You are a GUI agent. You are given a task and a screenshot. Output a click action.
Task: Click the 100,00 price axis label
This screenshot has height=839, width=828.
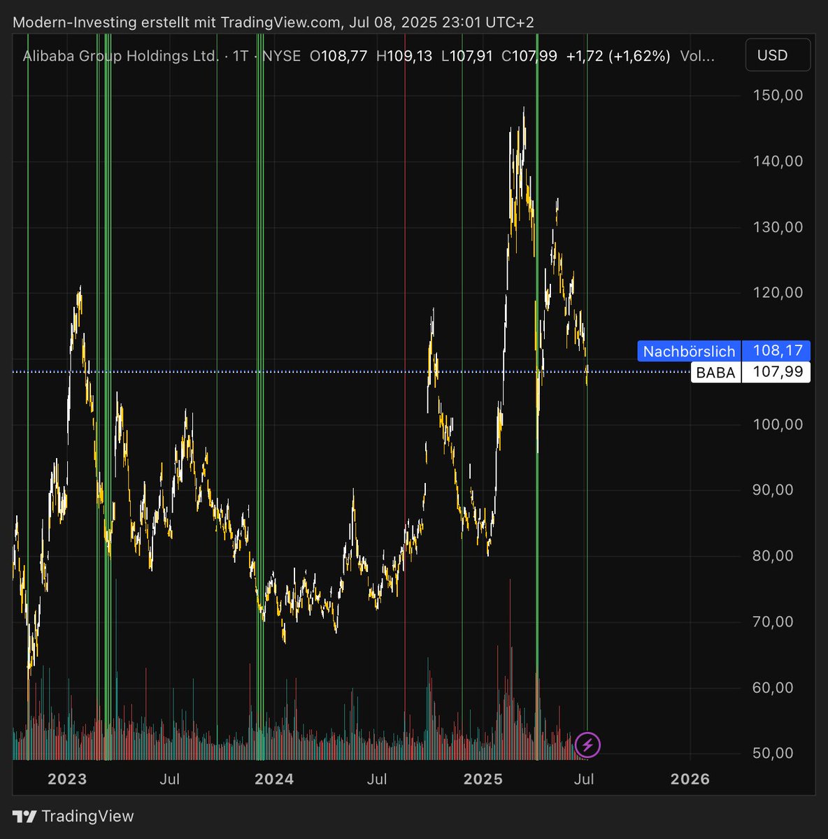pos(777,424)
